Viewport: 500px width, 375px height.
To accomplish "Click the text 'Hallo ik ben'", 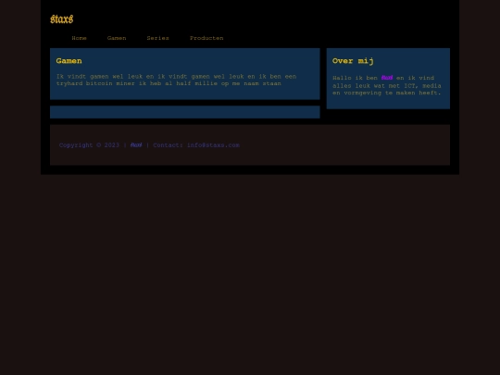I will [355, 78].
